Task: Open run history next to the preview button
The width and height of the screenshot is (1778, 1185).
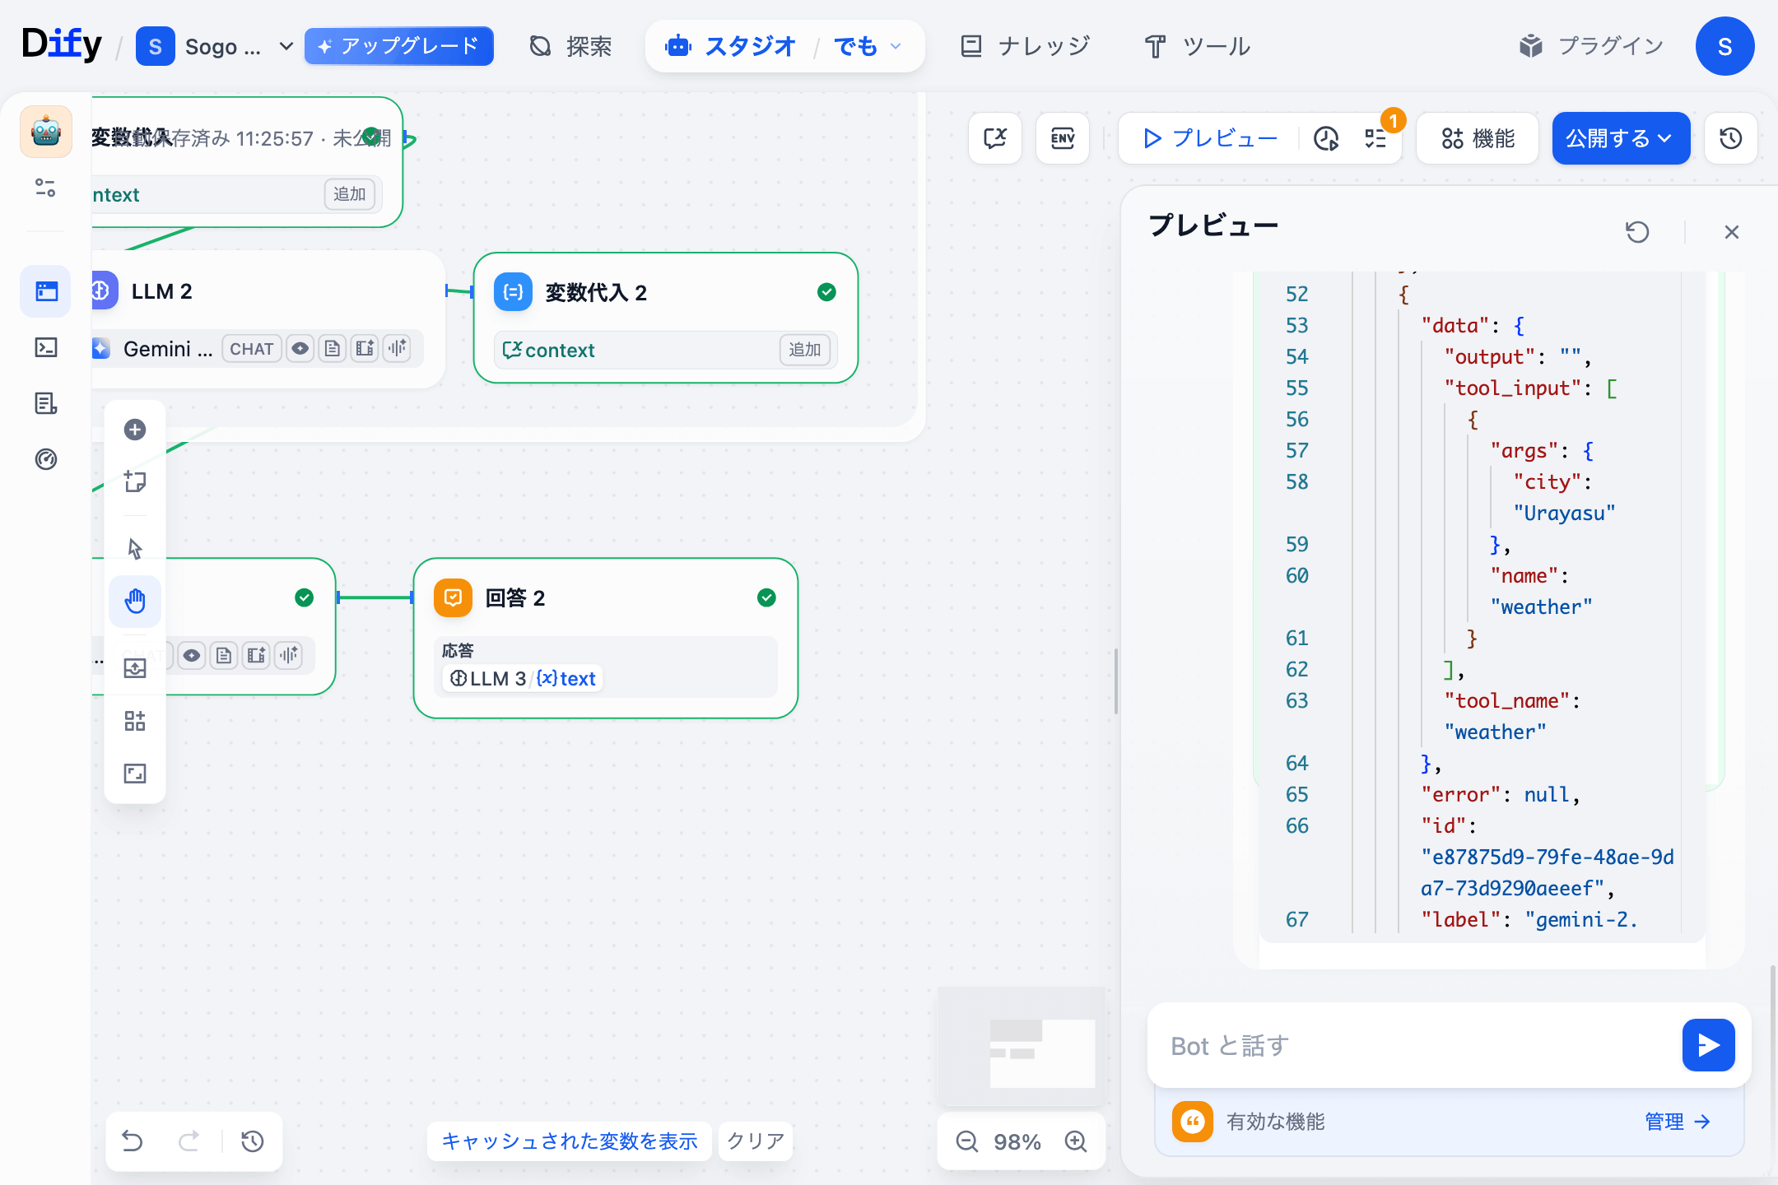Action: 1324,138
